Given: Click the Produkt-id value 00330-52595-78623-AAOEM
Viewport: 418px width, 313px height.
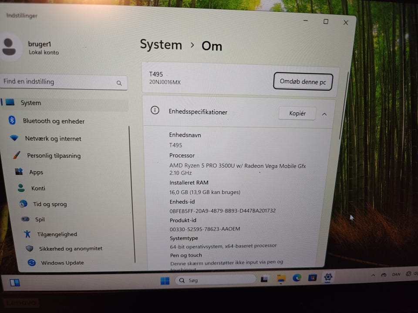Looking at the screenshot, I should [x=205, y=229].
